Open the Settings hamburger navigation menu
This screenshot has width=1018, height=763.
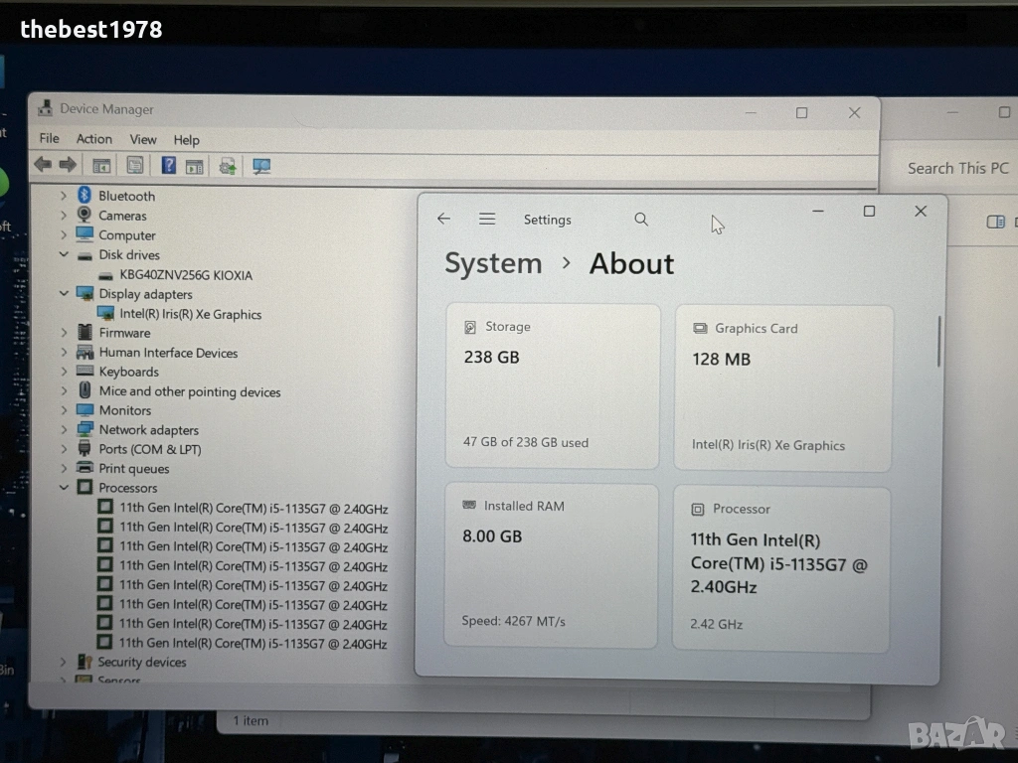[x=487, y=220]
